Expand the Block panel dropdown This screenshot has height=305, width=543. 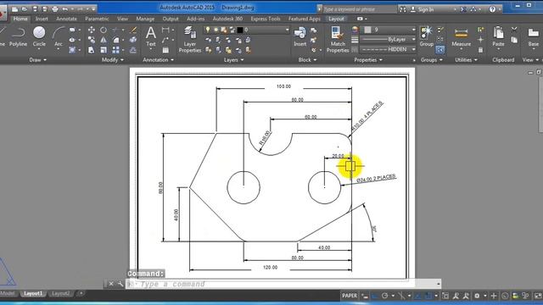[307, 60]
